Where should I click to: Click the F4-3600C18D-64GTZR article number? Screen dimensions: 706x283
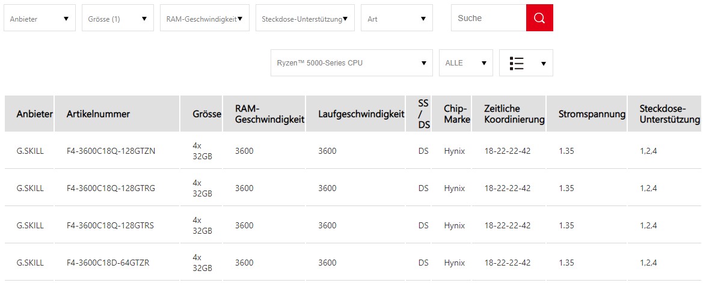pos(108,263)
